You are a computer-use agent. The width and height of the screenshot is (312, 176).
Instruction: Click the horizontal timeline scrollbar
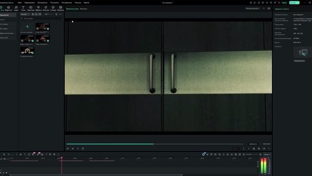coord(96,175)
